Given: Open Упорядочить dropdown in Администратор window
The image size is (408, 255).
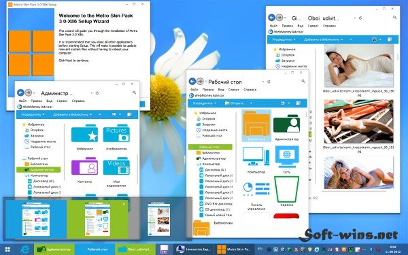Looking at the screenshot, I should tap(33, 114).
